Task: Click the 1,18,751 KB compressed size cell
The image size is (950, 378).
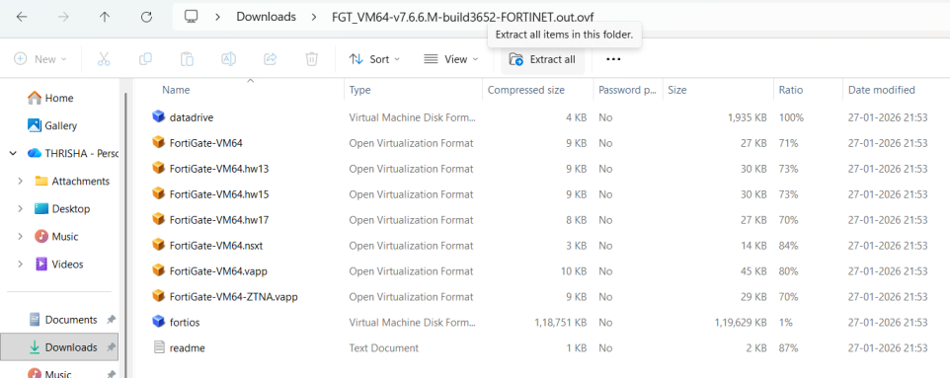Action: pos(561,323)
